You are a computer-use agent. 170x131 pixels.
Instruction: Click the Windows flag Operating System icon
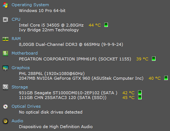coord(5,5)
